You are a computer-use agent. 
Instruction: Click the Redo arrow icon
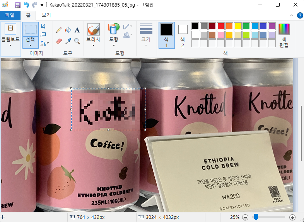tap(35, 5)
